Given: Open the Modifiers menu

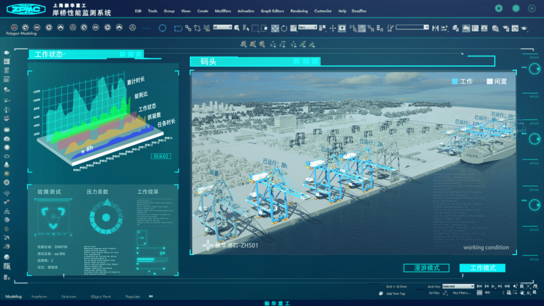Looking at the screenshot, I should 223,11.
